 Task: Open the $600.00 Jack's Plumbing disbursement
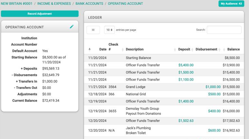(x=214, y=130)
